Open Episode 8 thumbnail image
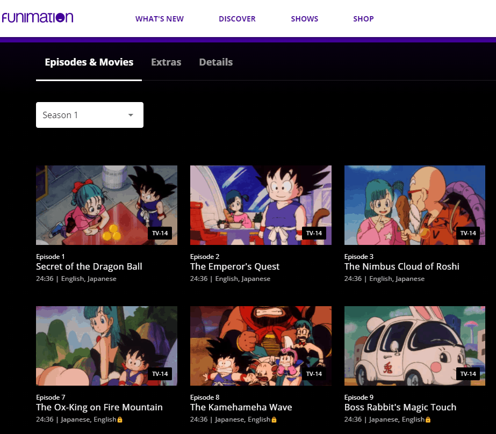The height and width of the screenshot is (434, 496). pos(261,346)
